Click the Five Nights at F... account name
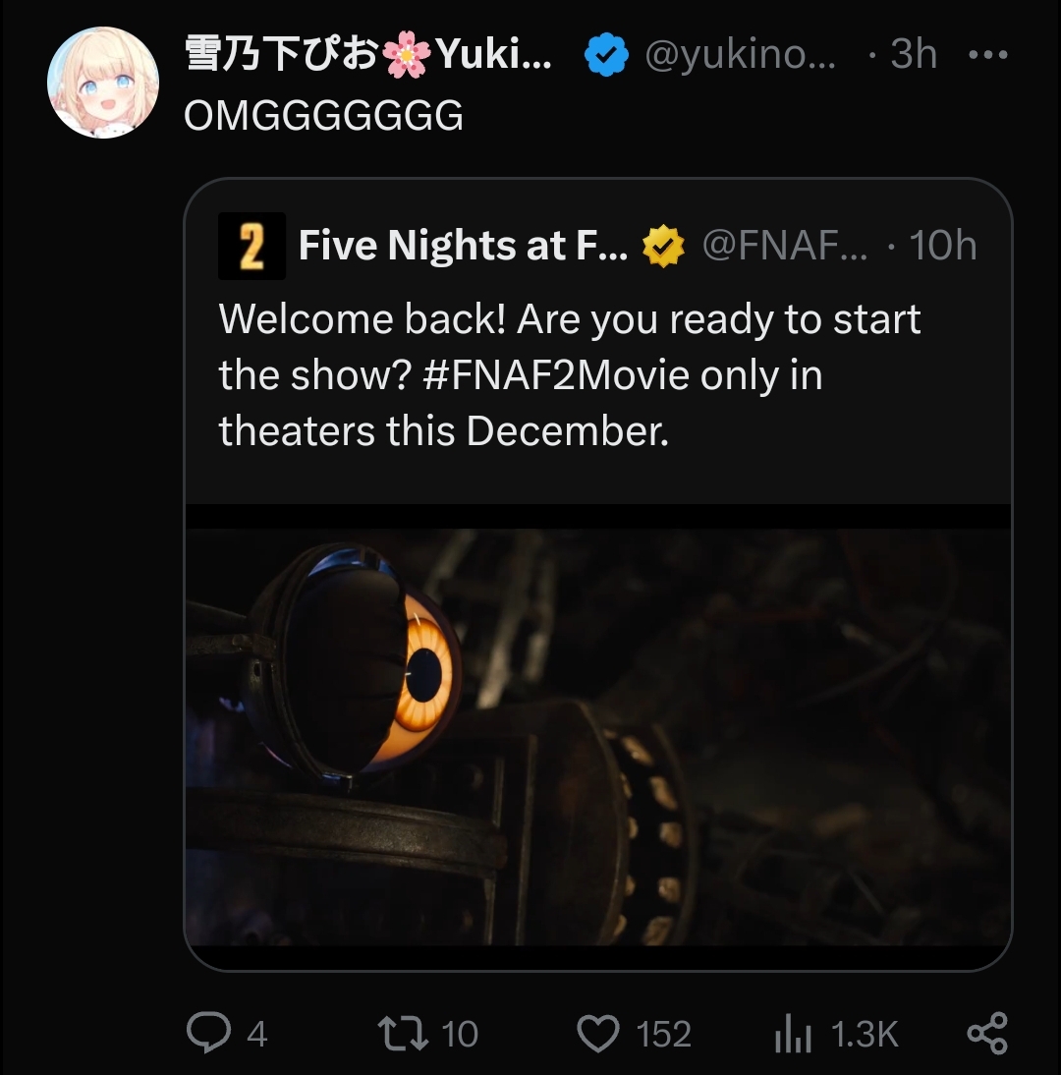Image resolution: width=1061 pixels, height=1075 pixels. pyautogui.click(x=462, y=246)
